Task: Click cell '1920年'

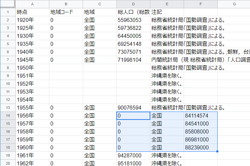Action: 32,20
